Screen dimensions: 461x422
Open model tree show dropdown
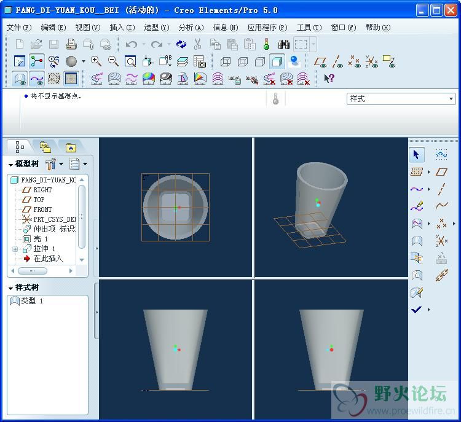click(85, 164)
